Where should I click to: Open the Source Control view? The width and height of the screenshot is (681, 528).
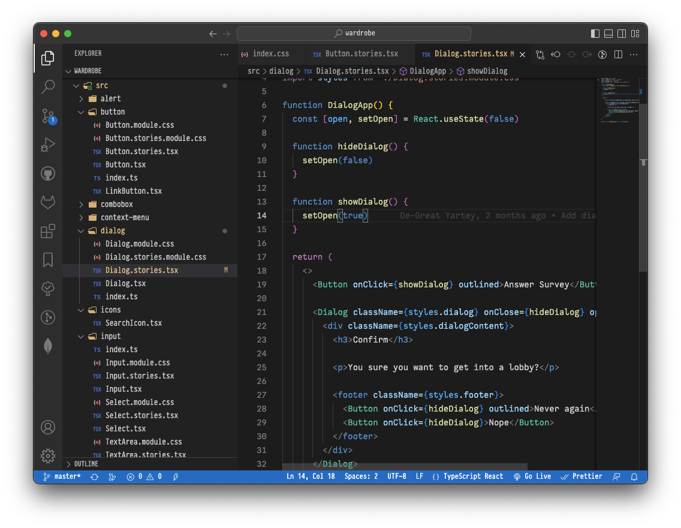[x=48, y=116]
